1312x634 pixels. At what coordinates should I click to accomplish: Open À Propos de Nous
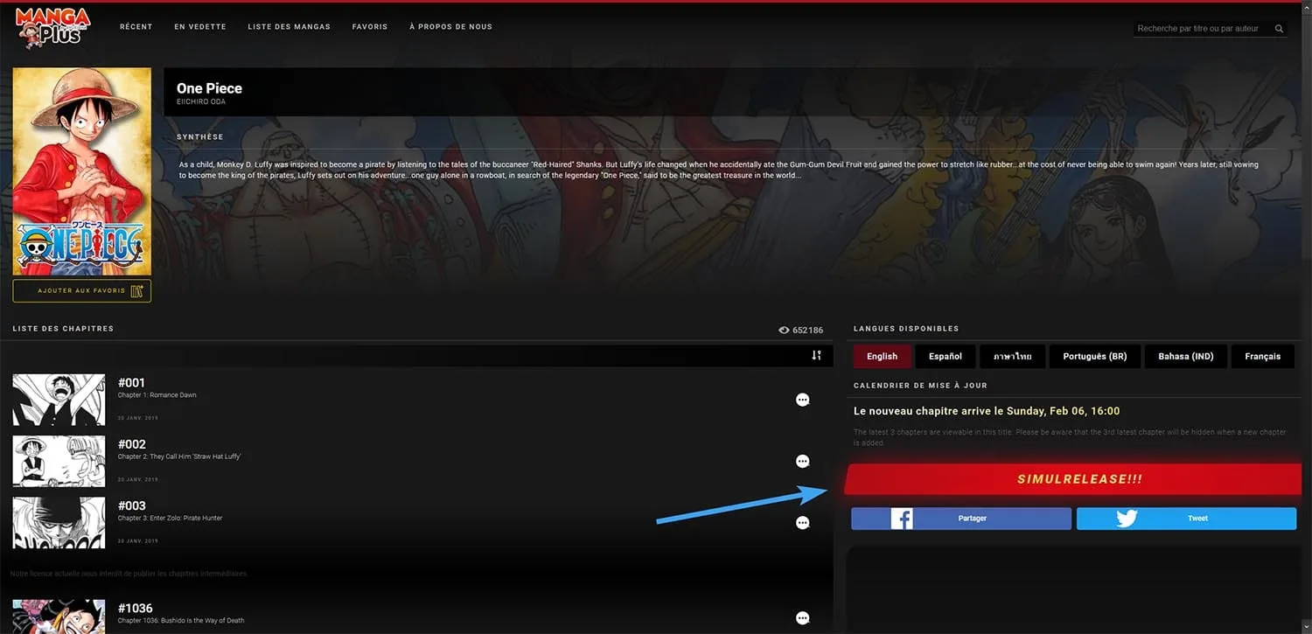[x=450, y=27]
